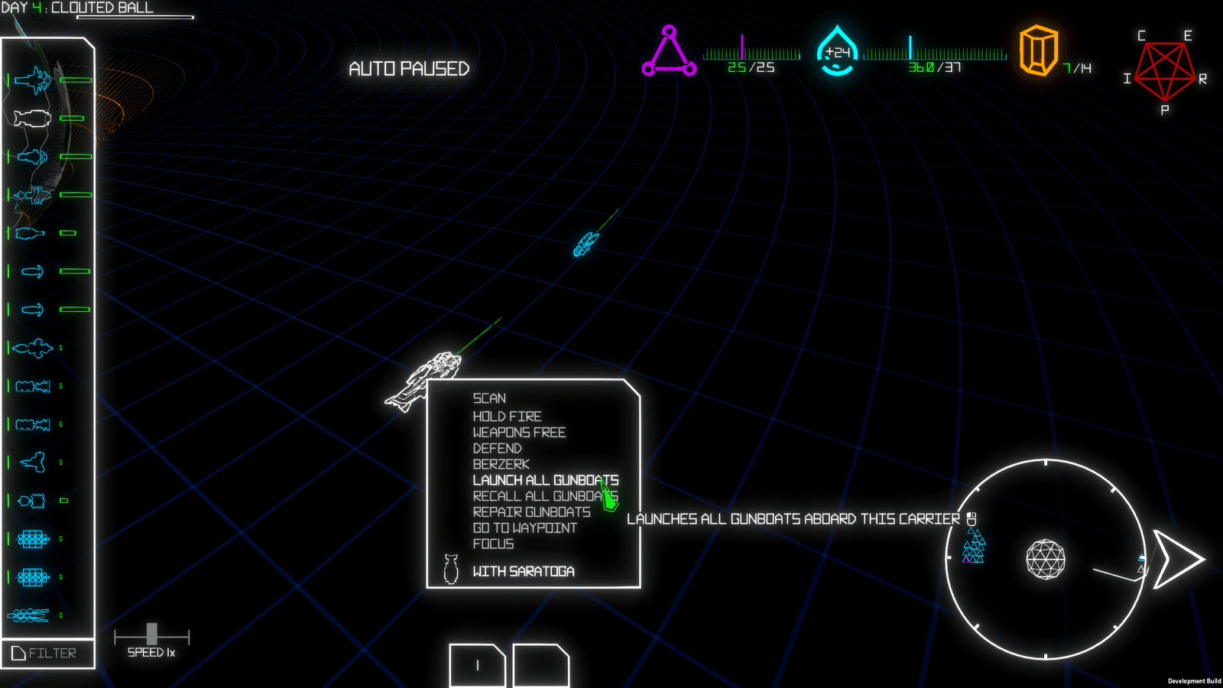Click control group tab 1
Screen dimensions: 1223x688
(478, 666)
